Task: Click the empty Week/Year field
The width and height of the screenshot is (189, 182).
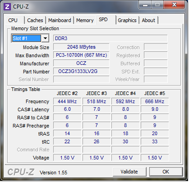Action: (156, 79)
